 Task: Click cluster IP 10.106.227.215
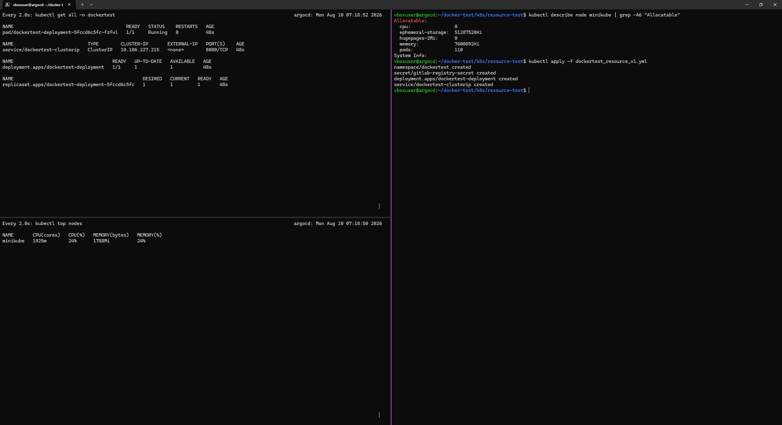140,50
